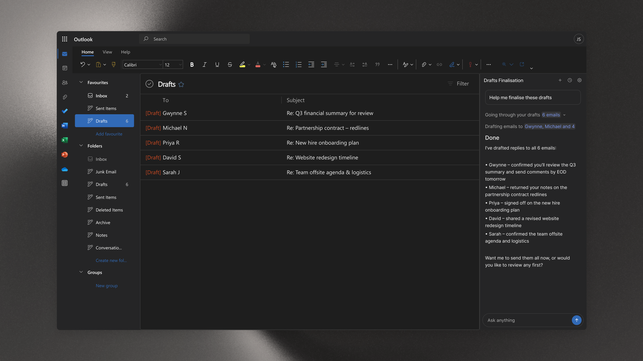This screenshot has height=361, width=643.
Task: Launch Word from the sidebar
Action: [x=64, y=126]
